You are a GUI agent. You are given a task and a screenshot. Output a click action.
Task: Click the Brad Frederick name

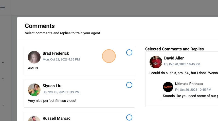56,53
